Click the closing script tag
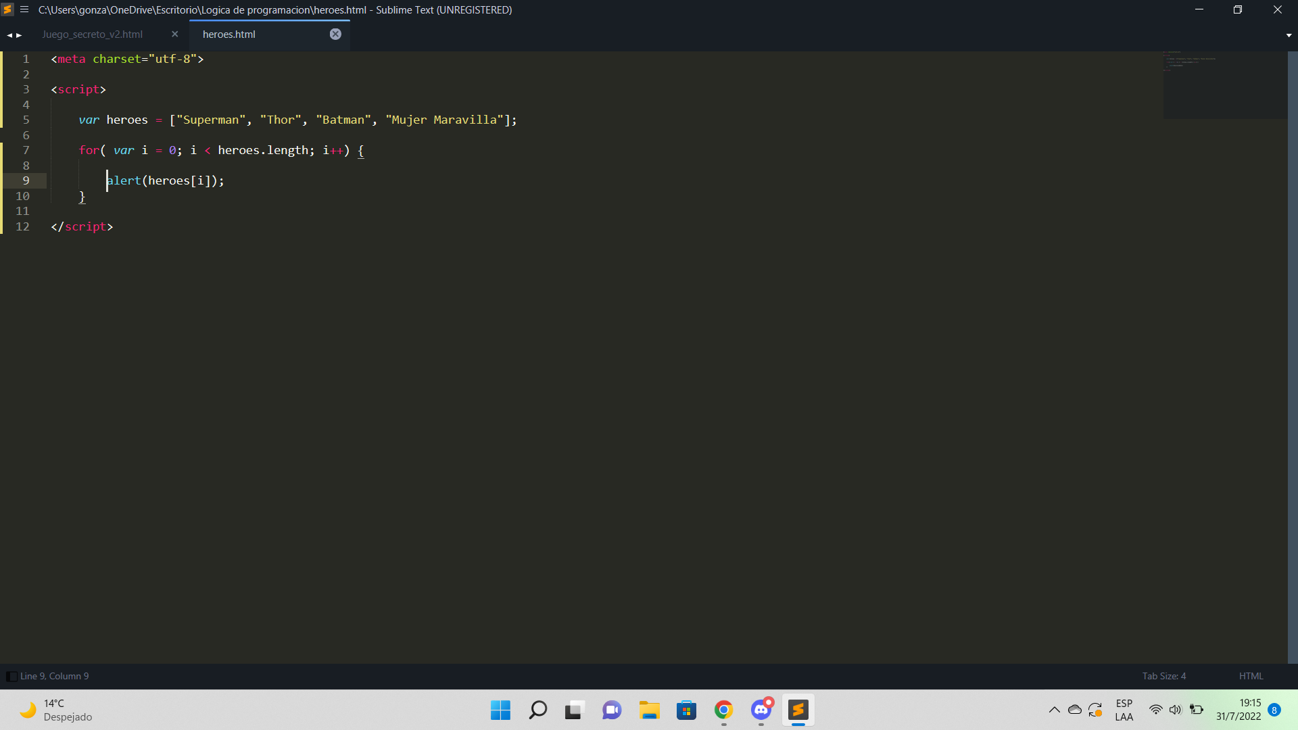1298x730 pixels. (x=82, y=226)
